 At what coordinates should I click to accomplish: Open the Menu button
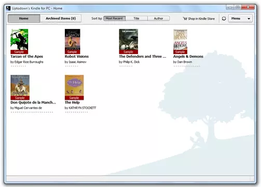coord(240,18)
